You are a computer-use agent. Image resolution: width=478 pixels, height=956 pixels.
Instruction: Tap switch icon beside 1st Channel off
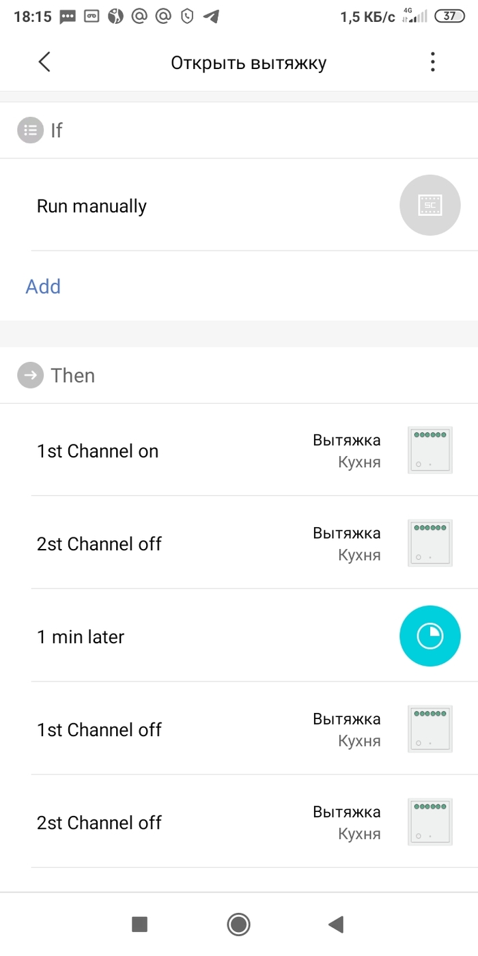click(x=430, y=729)
